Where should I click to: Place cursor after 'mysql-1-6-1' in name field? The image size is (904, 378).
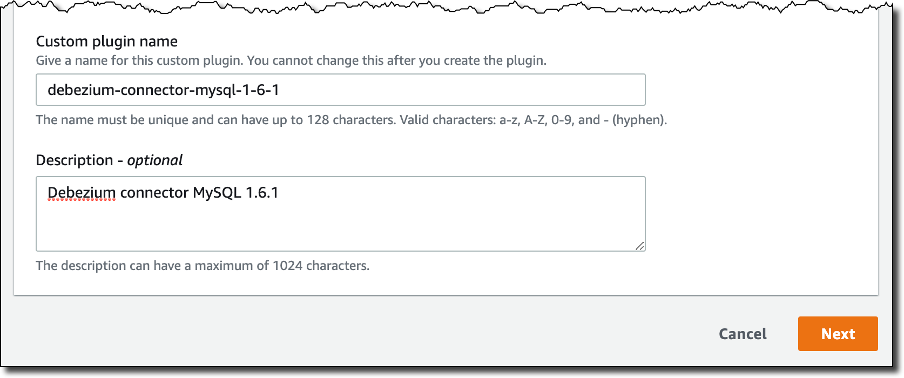click(280, 90)
